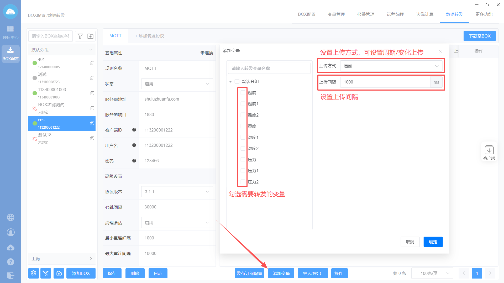The width and height of the screenshot is (504, 283).
Task: Open the gear settings icon at bottom left
Action: (x=33, y=273)
